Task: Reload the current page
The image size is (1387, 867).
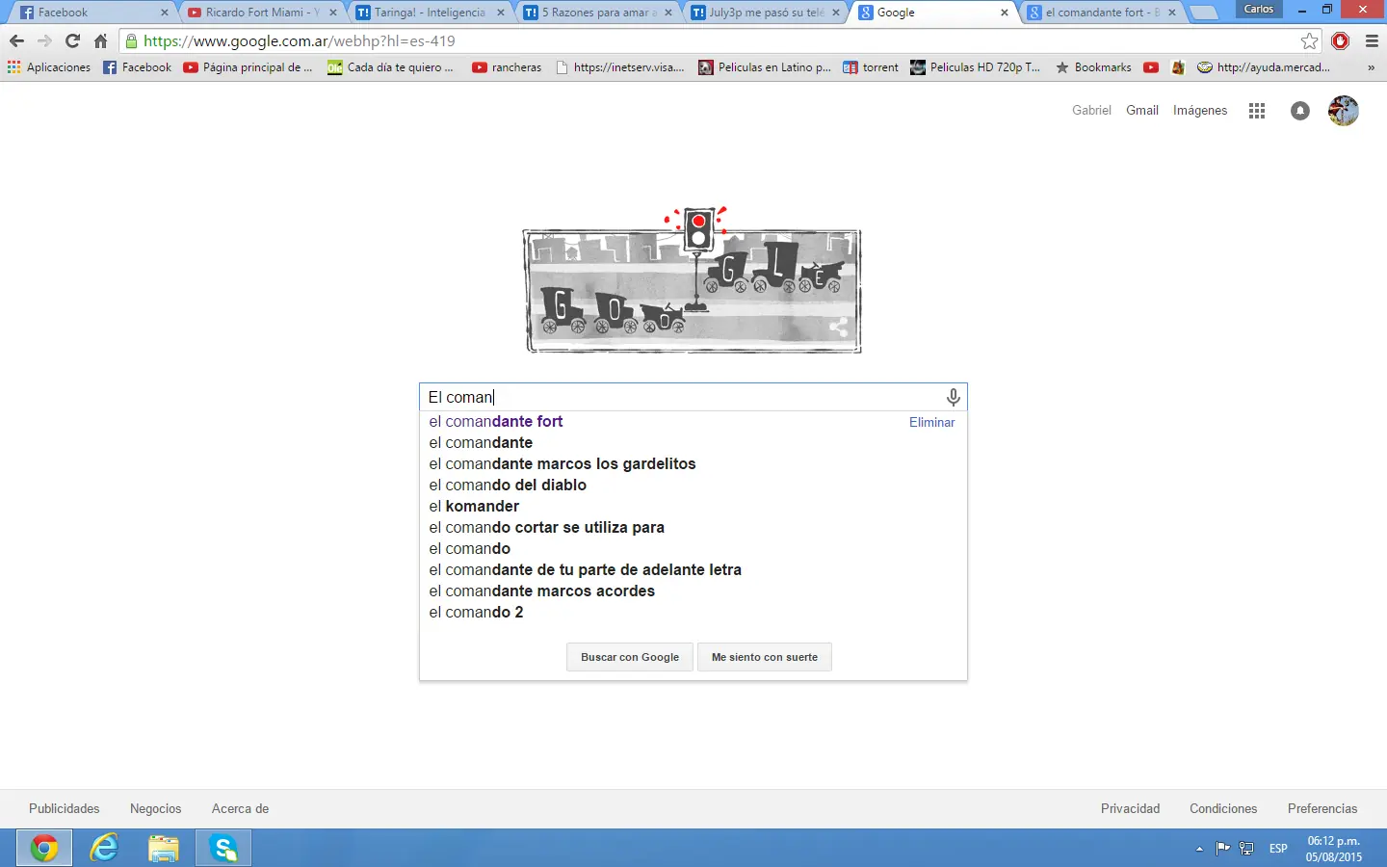Action: [72, 41]
